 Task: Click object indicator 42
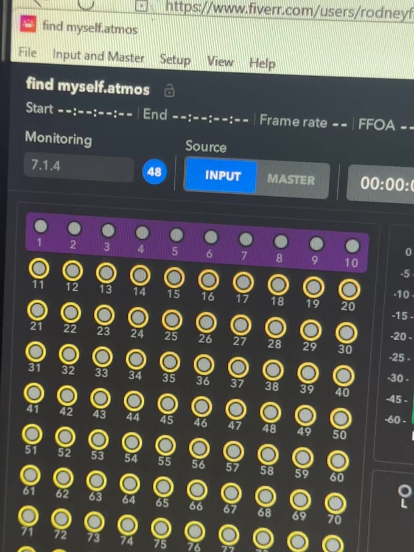pos(67,396)
